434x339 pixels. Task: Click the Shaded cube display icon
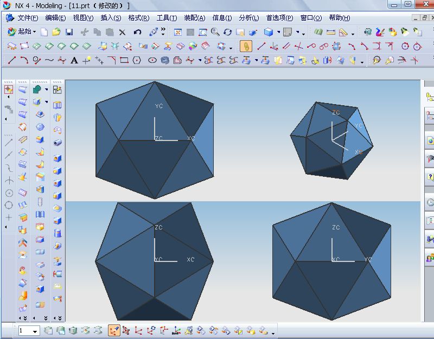click(268, 32)
